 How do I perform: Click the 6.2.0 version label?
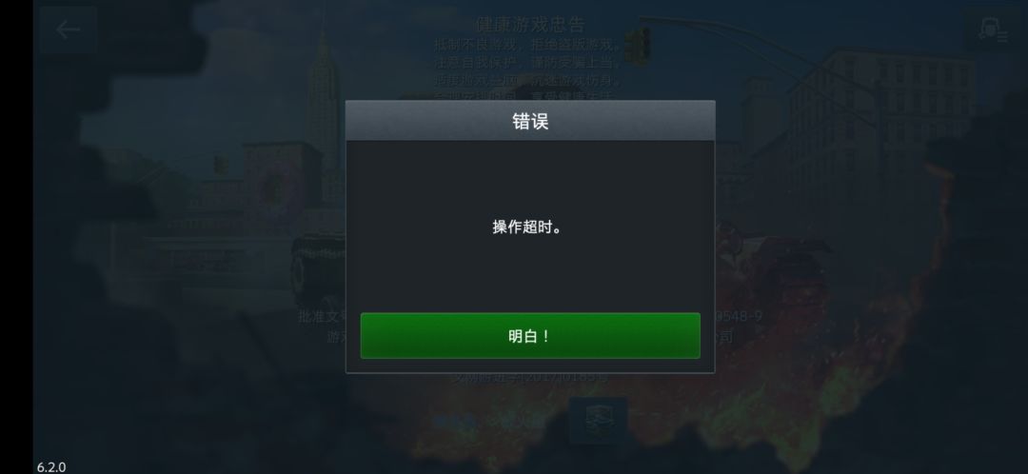[x=51, y=466]
